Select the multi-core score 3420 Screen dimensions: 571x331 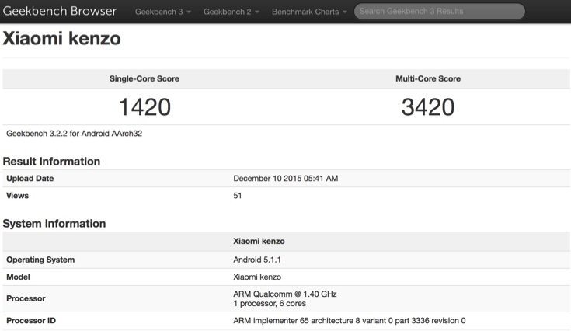[428, 107]
